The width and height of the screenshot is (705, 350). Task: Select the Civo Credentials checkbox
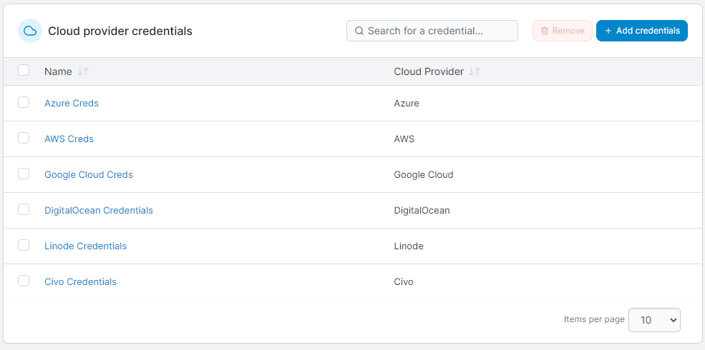(24, 281)
